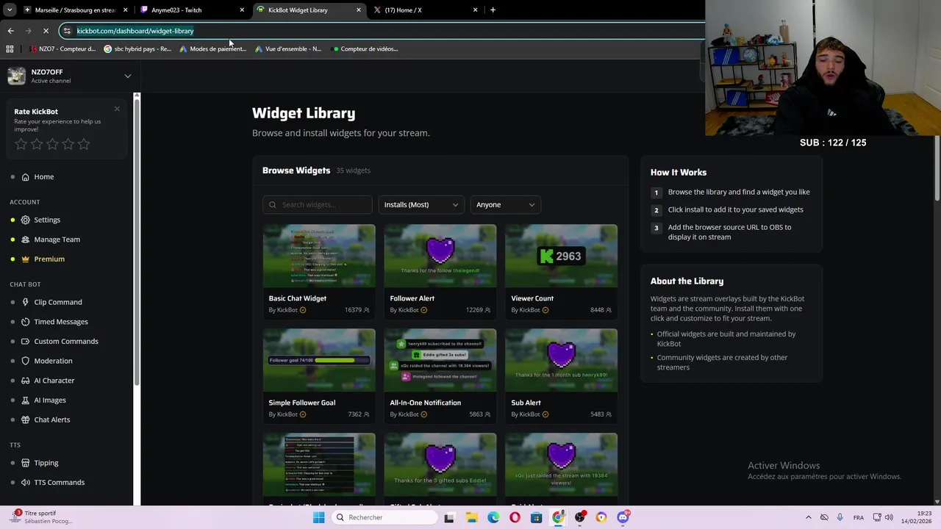This screenshot has height=529, width=941.
Task: Open site info icon in address bar
Action: pos(67,31)
